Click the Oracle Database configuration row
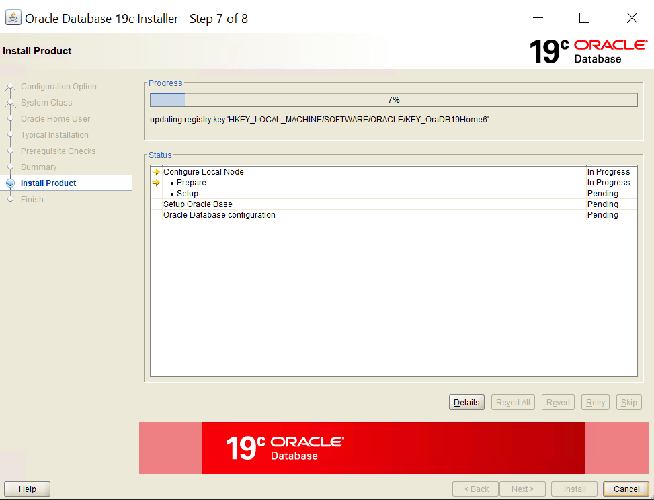Screen dimensions: 654x500 click(393, 215)
